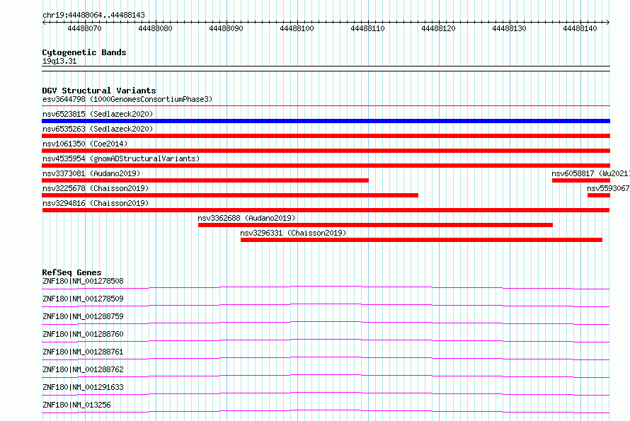Screen dimensions: 630x421
Task: Open the nsv1061350 (Coe2014) variant
Action: pyautogui.click(x=326, y=151)
